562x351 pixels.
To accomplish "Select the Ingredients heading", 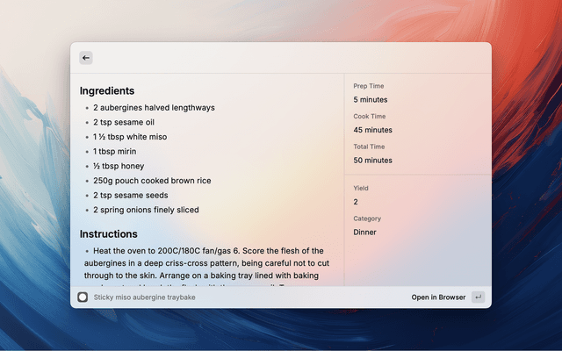I will coord(107,90).
